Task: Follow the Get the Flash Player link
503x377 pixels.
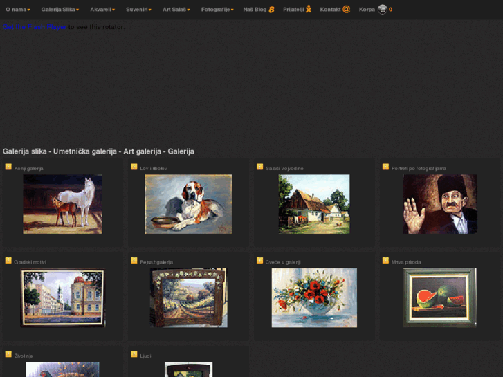Action: [x=34, y=27]
